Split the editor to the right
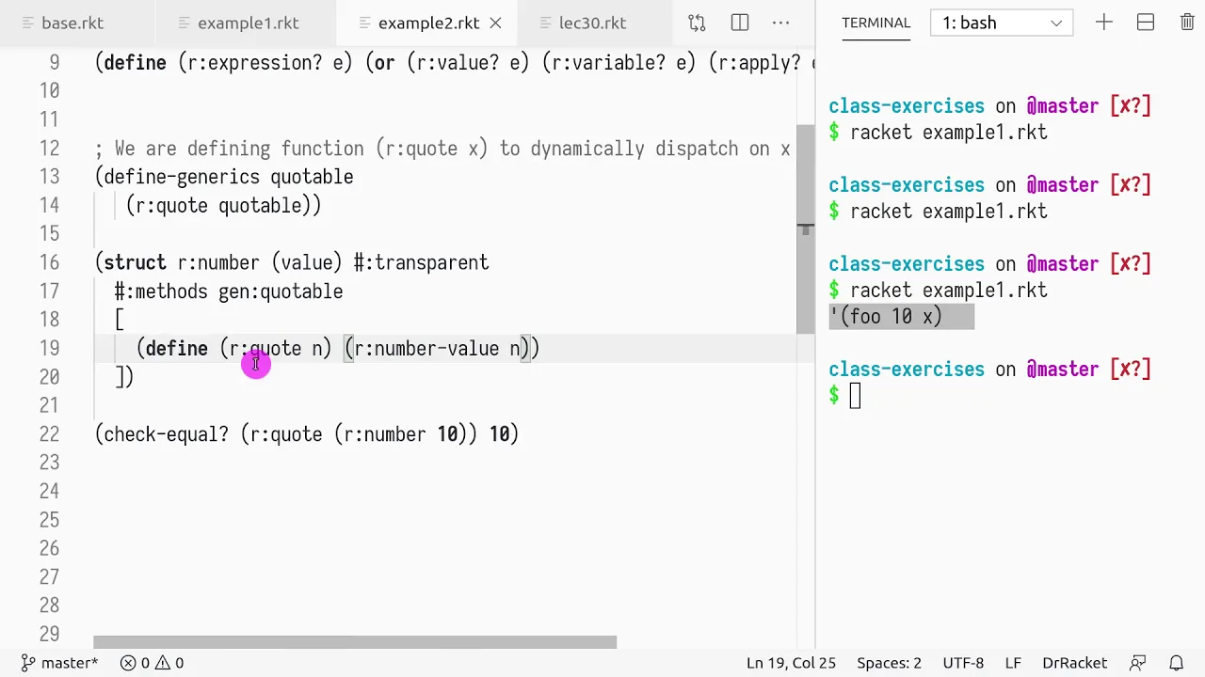1205x677 pixels. (740, 23)
